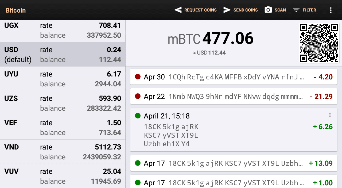Tap the REQUEST COINS text button

tap(200, 10)
